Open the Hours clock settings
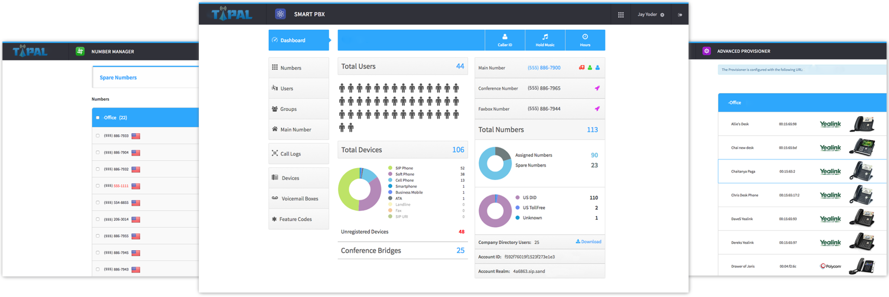This screenshot has width=889, height=297. pos(585,40)
